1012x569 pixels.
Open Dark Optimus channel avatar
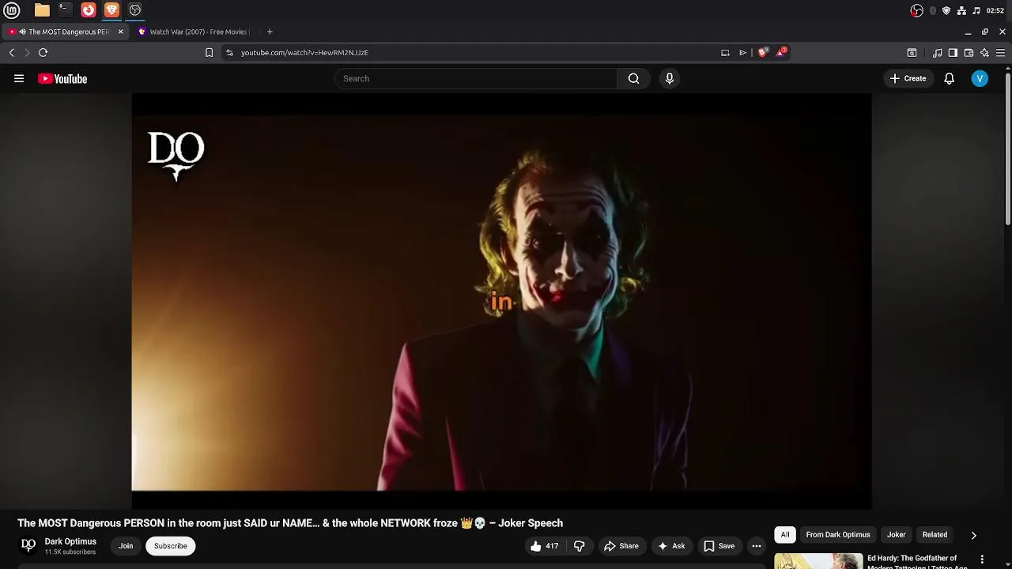pyautogui.click(x=28, y=545)
